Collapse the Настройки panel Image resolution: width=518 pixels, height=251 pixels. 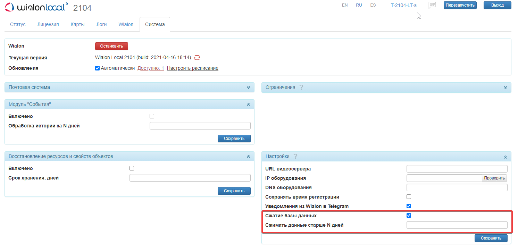[505, 157]
